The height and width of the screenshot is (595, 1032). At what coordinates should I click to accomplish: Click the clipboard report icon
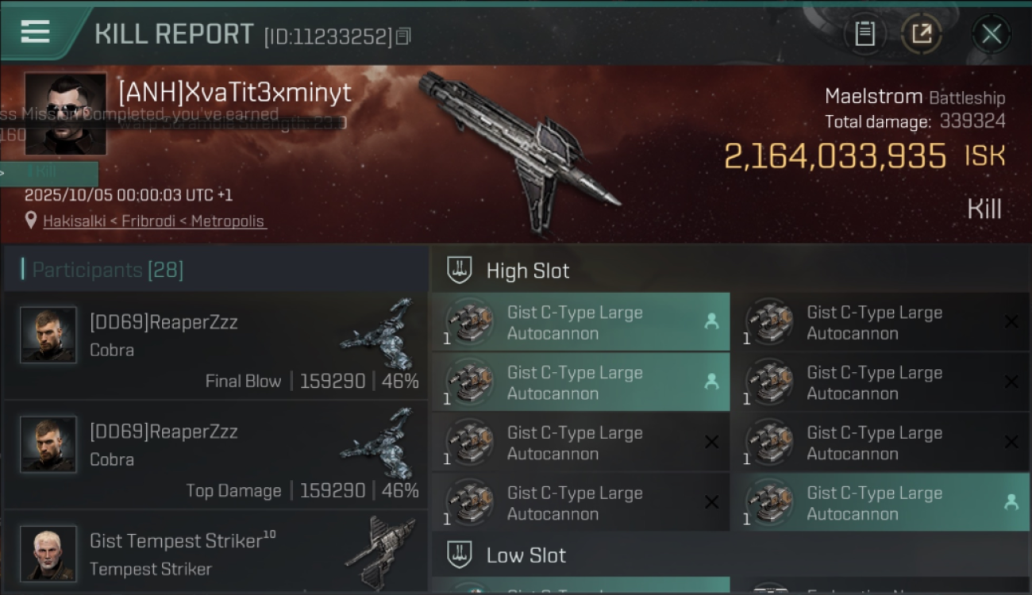pyautogui.click(x=864, y=34)
